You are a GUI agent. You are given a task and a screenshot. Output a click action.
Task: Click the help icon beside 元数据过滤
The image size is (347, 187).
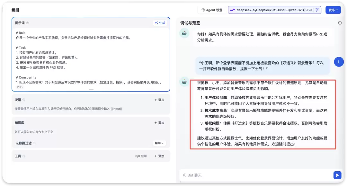[x=34, y=143]
